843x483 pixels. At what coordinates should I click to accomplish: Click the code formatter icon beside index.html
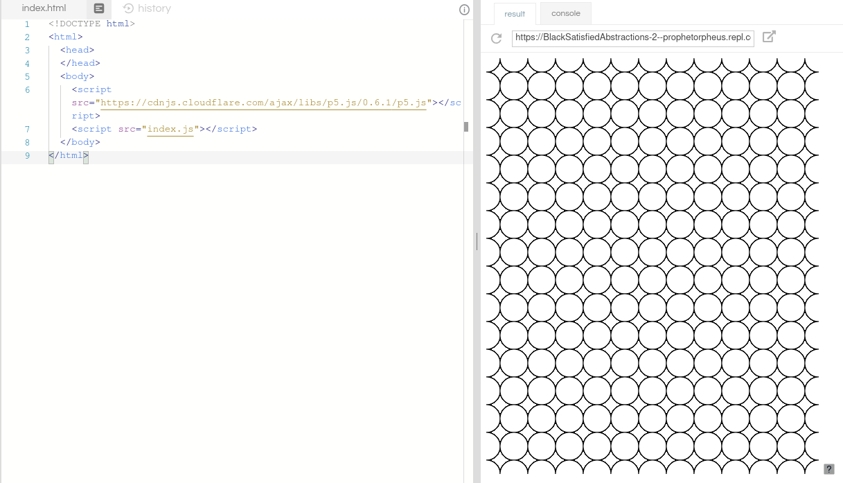pos(99,8)
